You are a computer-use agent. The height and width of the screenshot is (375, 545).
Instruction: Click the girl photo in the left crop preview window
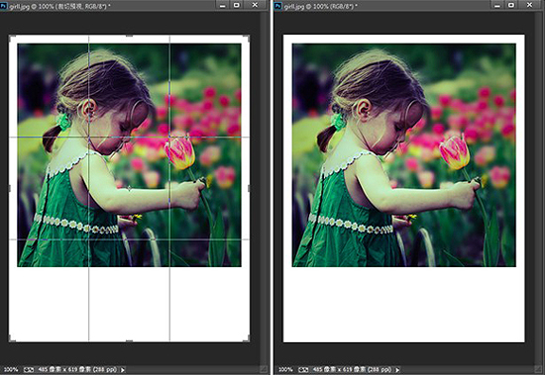[129, 155]
